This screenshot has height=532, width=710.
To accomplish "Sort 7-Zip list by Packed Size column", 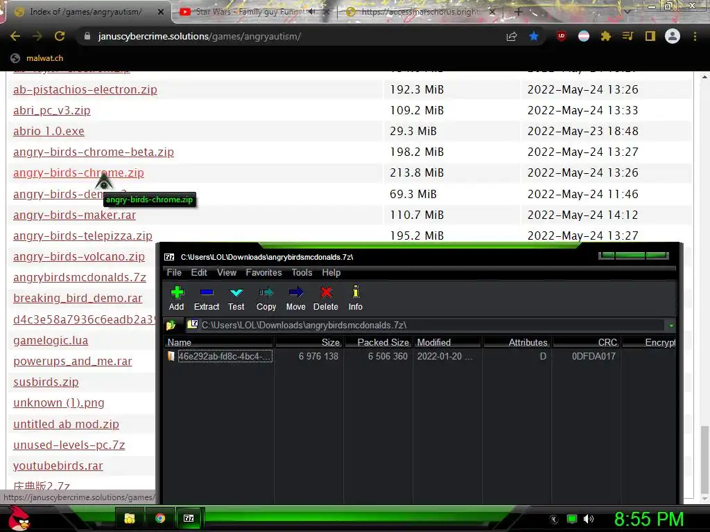I will click(378, 342).
